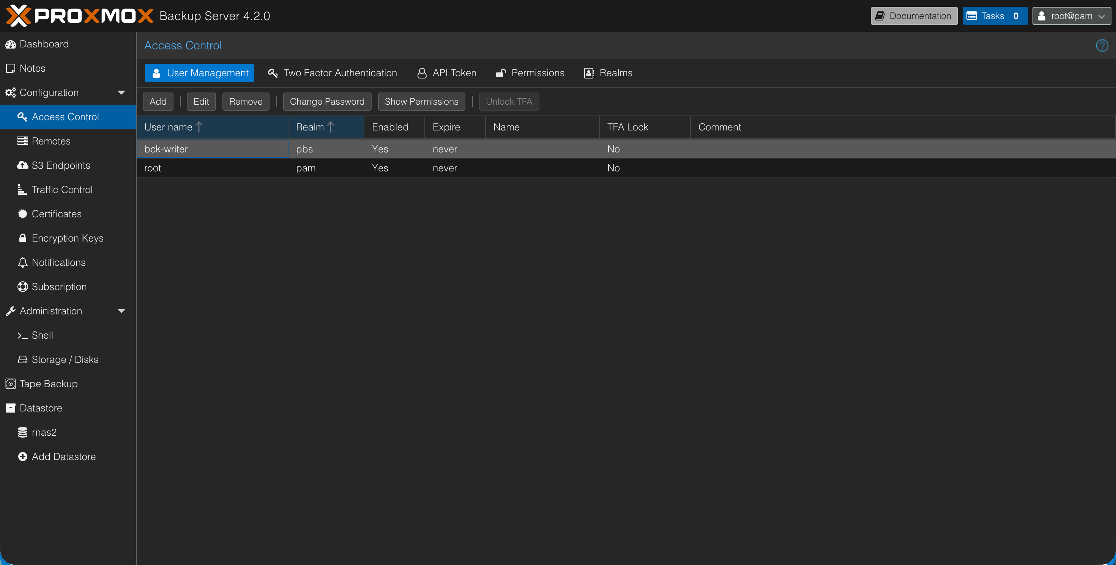The width and height of the screenshot is (1116, 565).
Task: Click the Tasks count badge 0
Action: (1016, 16)
